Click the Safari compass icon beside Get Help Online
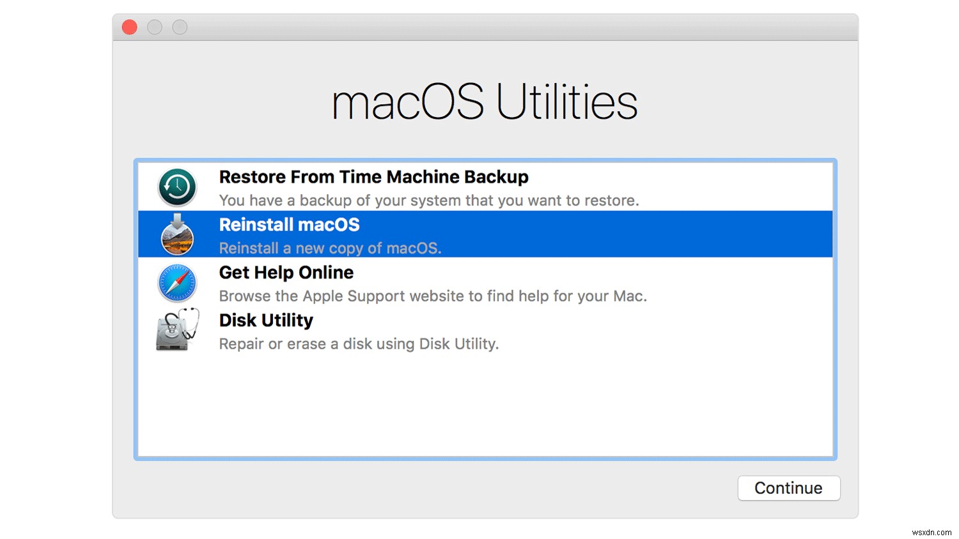The height and width of the screenshot is (539, 959). [177, 282]
